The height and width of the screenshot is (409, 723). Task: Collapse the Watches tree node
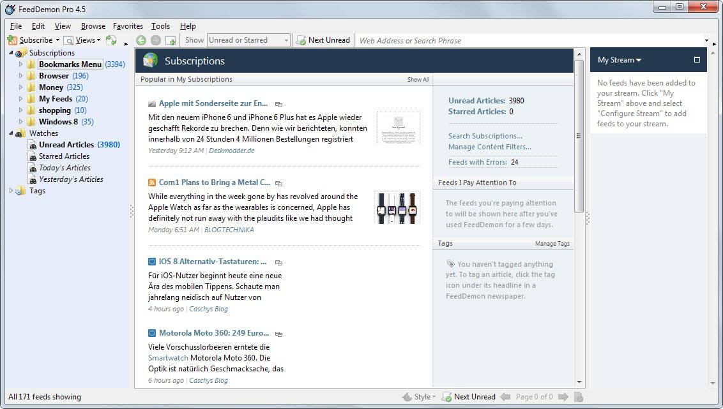(11, 133)
